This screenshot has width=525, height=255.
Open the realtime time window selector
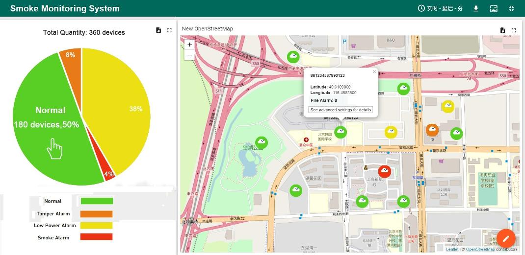440,8
